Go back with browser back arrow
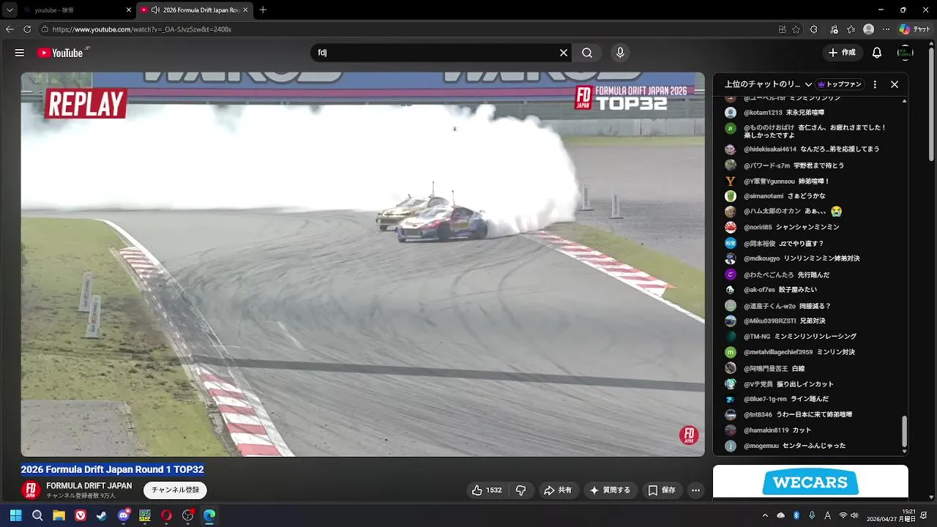The width and height of the screenshot is (937, 527). click(10, 29)
